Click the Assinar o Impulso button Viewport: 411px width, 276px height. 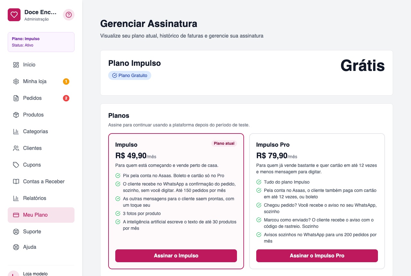point(176,256)
